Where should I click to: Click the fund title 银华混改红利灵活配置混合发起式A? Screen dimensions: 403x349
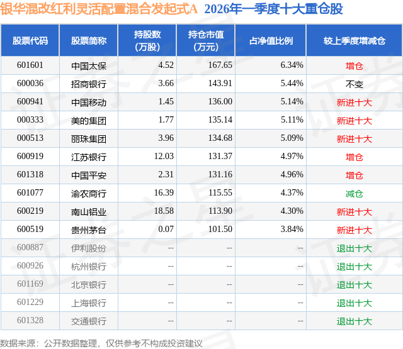pos(99,9)
